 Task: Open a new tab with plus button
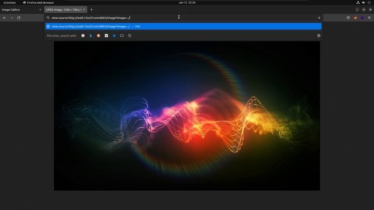tap(91, 10)
